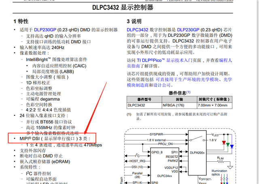259x184 pixels.
Task: Click the RESETZ pin label
Action: [172, 157]
